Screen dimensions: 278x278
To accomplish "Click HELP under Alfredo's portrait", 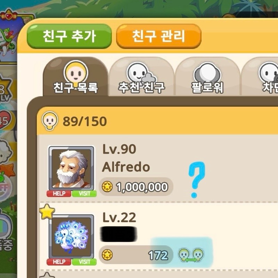I will pos(59,194).
